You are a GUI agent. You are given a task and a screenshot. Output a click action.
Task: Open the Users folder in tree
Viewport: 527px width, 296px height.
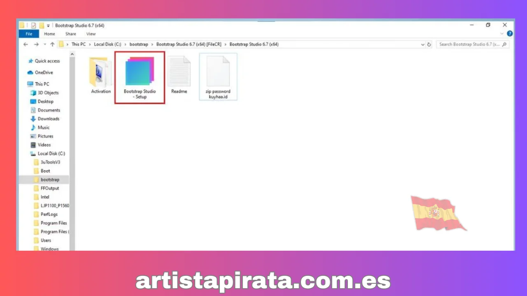(x=42, y=240)
